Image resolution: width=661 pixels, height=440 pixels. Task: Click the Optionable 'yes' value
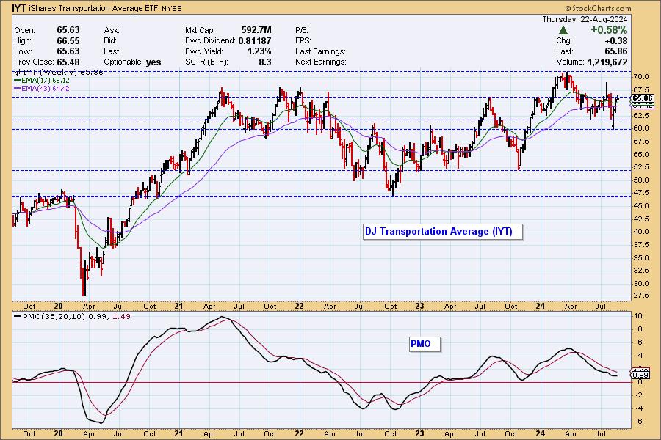(153, 62)
